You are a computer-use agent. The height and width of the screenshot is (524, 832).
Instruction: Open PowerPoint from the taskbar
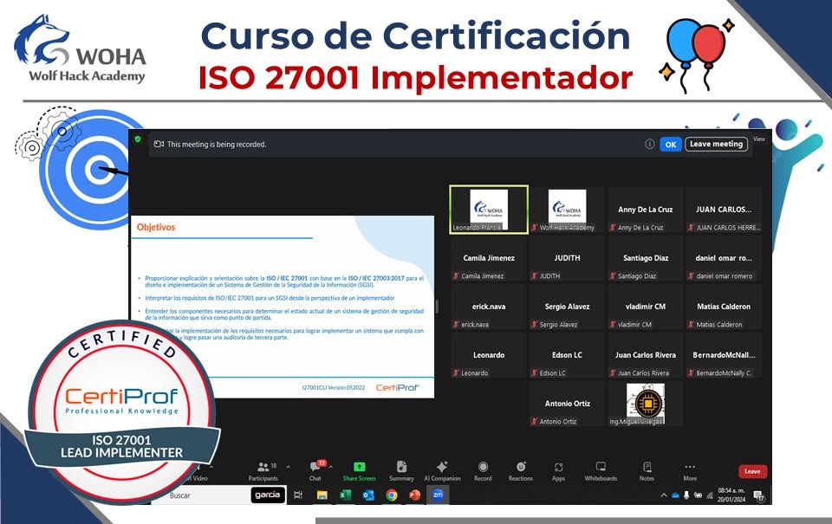(x=415, y=495)
